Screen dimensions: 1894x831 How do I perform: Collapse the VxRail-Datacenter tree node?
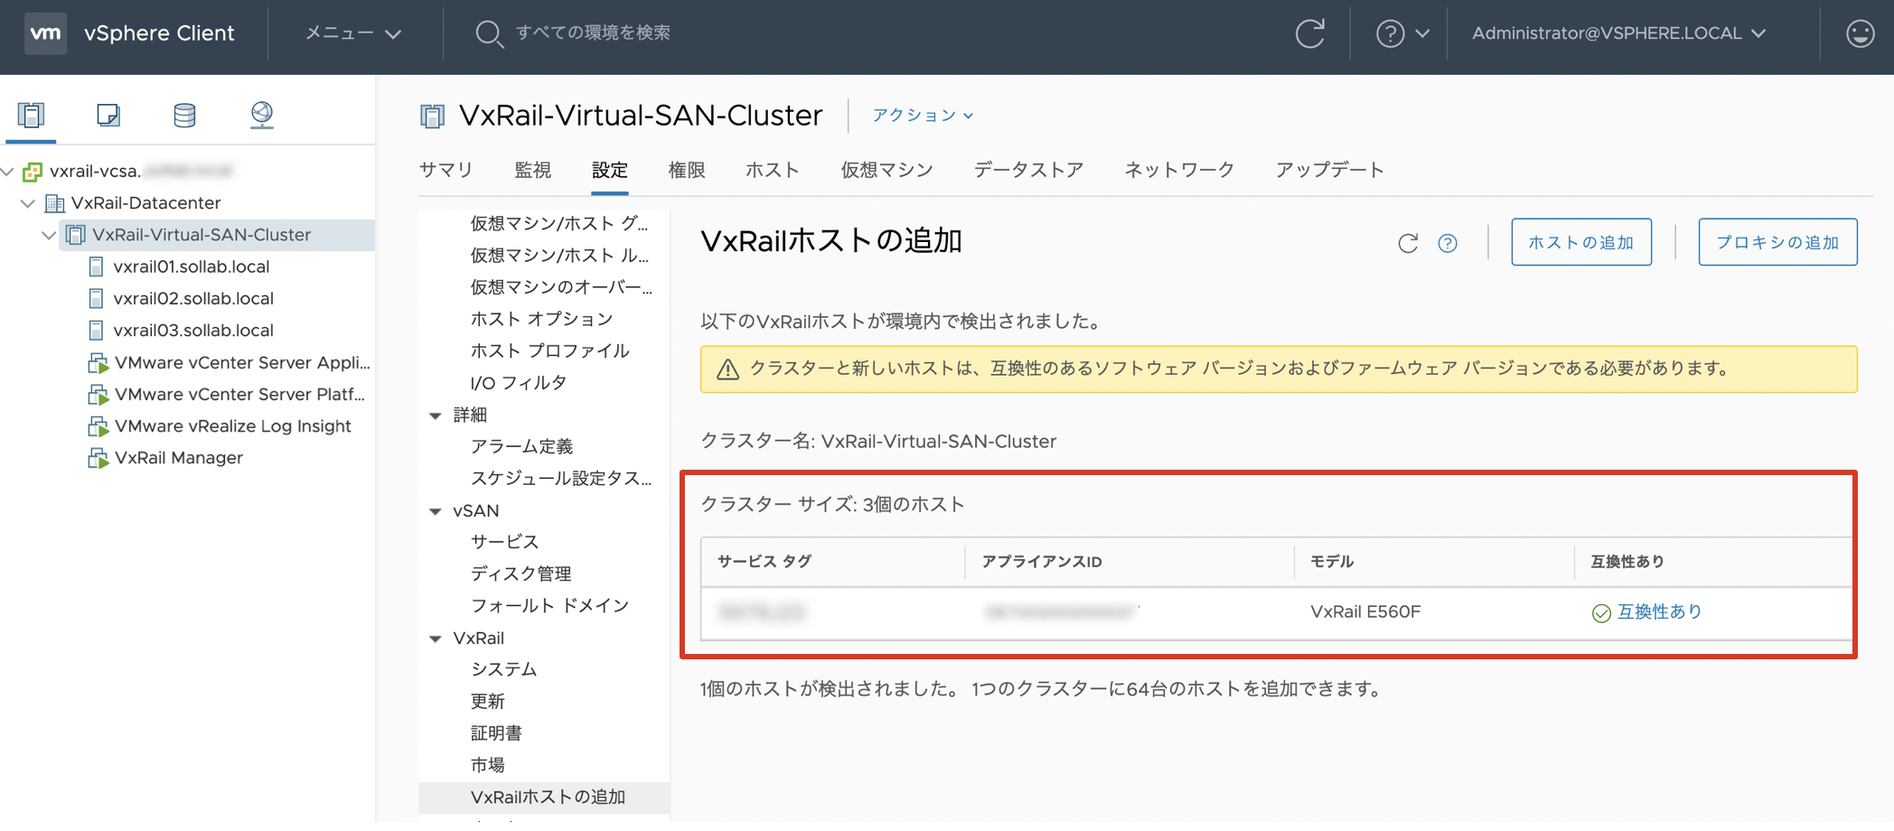click(x=28, y=203)
